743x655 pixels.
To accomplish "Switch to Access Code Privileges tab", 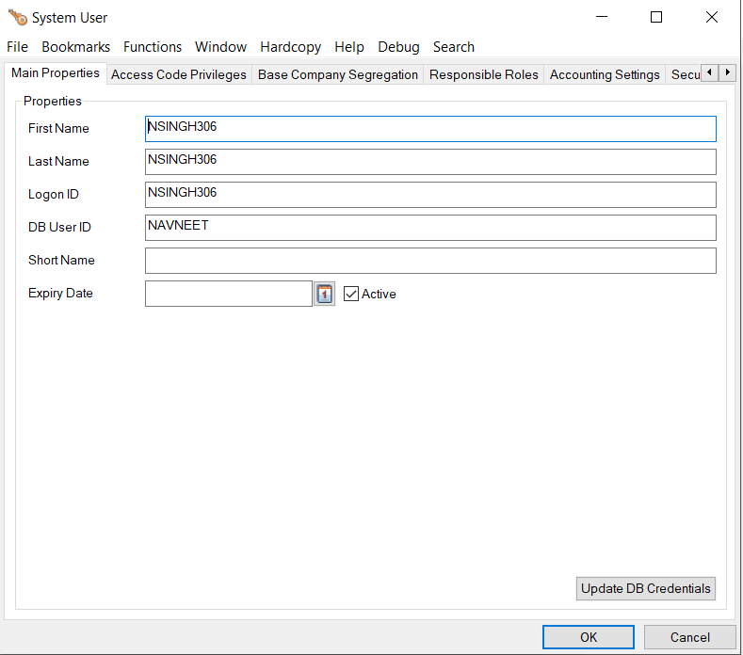I will 179,74.
